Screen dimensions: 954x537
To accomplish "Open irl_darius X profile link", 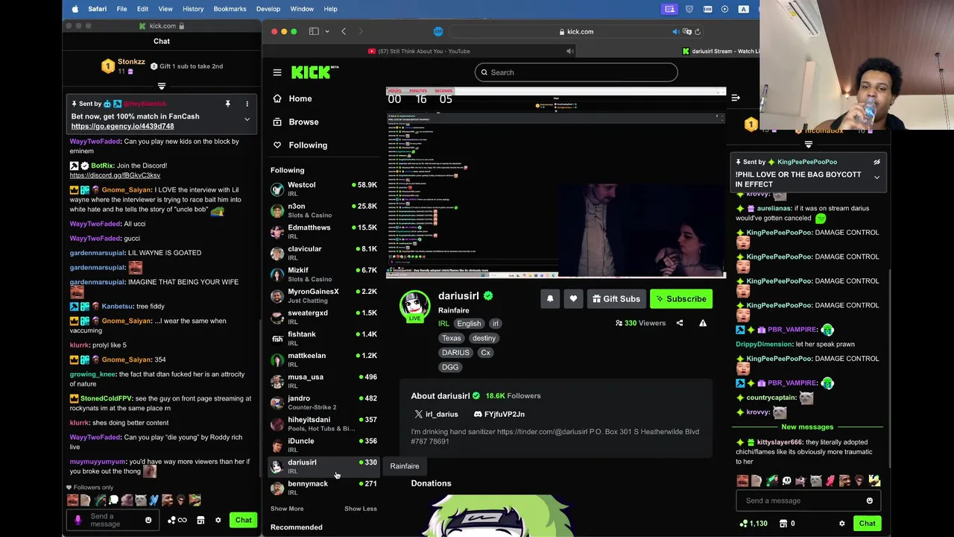I will click(437, 414).
